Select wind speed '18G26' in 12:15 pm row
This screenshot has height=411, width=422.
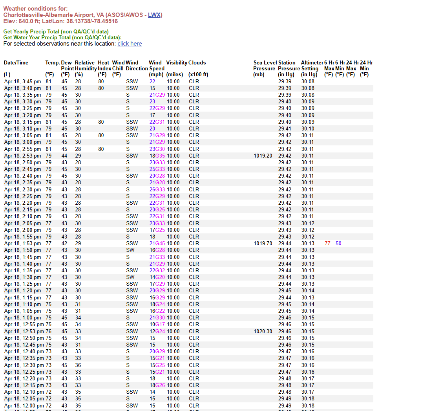(157, 385)
